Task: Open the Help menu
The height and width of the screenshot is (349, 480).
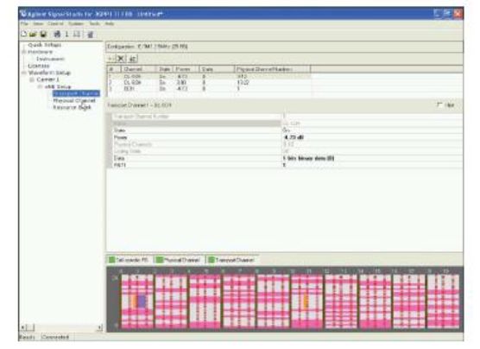Action: pos(110,23)
